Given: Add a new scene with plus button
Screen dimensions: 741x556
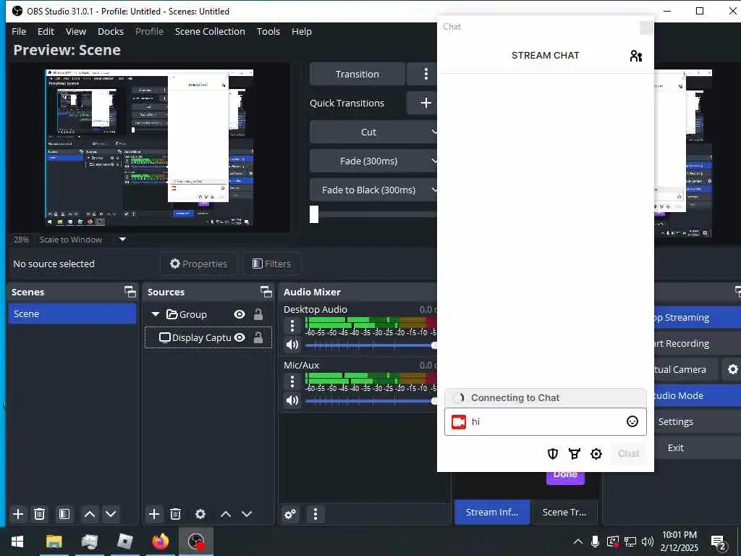Looking at the screenshot, I should click(x=18, y=514).
